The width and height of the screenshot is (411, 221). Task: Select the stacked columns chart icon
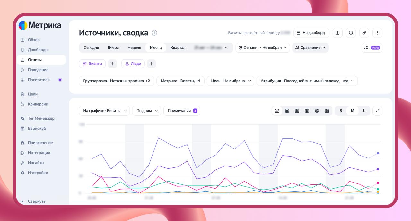pyautogui.click(x=307, y=111)
